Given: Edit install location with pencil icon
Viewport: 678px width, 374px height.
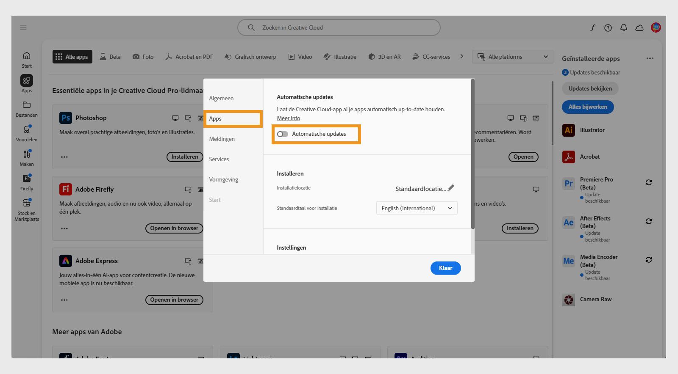Looking at the screenshot, I should [x=451, y=187].
